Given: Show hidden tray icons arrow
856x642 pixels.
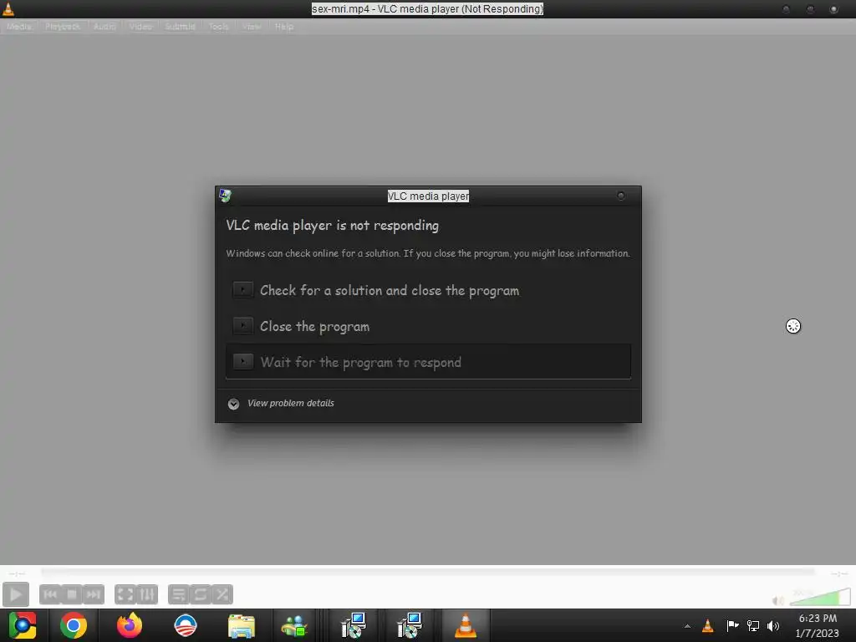Looking at the screenshot, I should 687,626.
